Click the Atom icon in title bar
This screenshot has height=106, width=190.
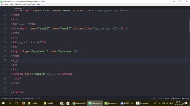1,1
